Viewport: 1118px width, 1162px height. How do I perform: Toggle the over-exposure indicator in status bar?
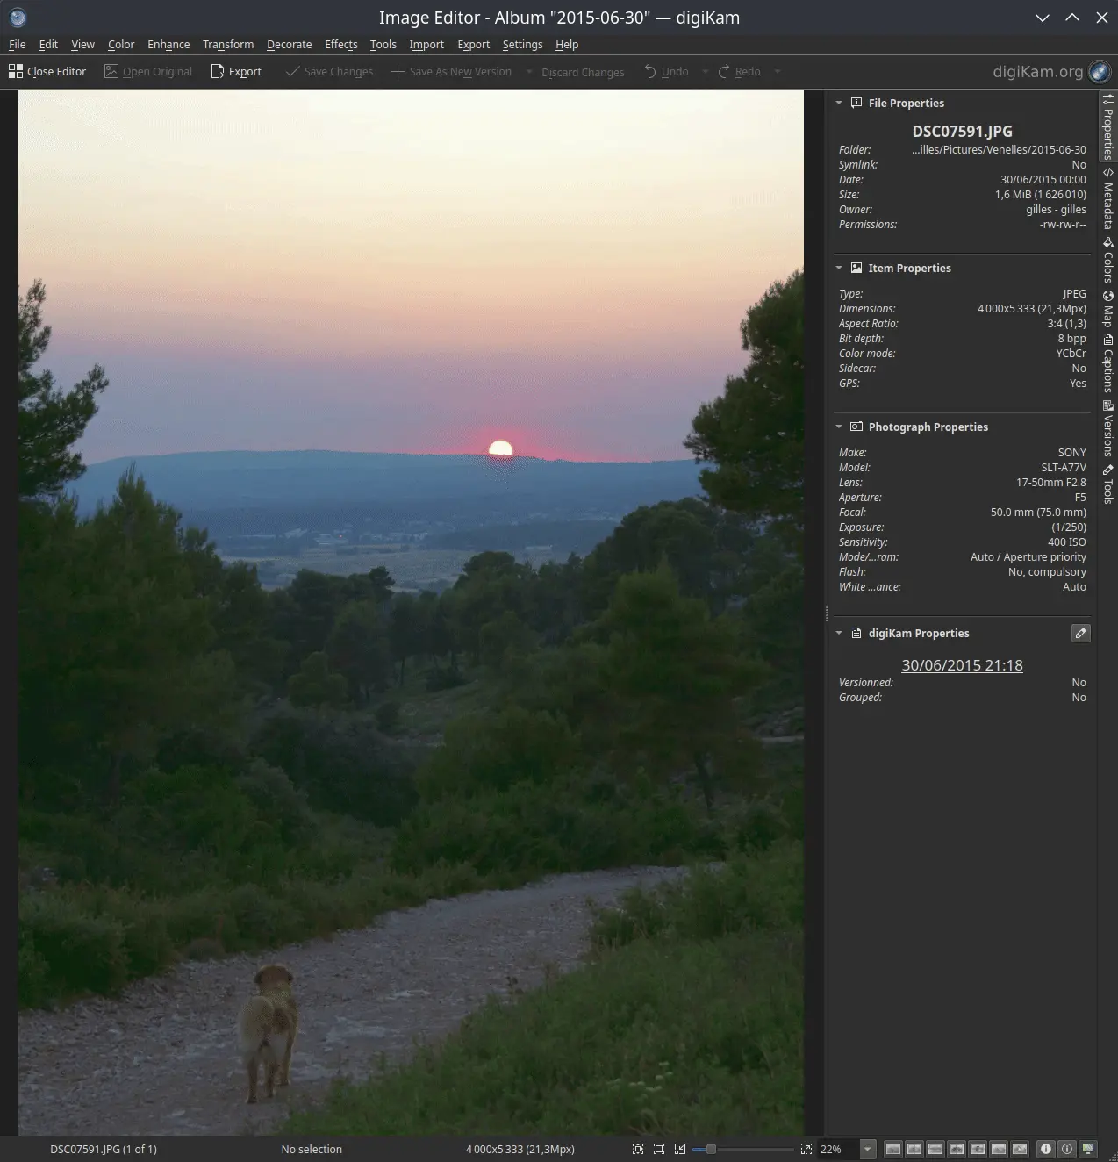1067,1149
